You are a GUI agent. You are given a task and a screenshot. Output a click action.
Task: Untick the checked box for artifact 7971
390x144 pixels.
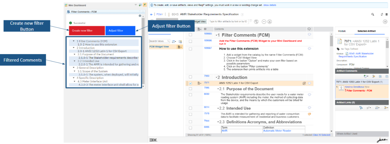point(190,83)
